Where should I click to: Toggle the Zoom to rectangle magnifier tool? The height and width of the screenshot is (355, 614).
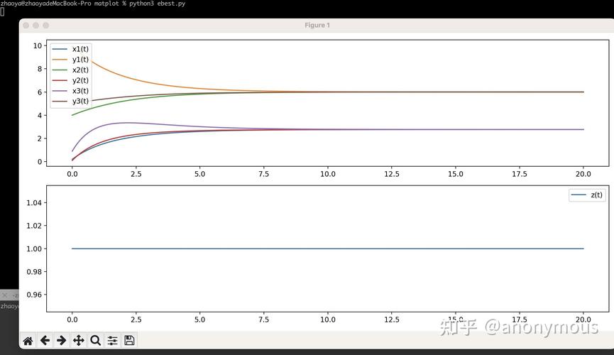coord(95,341)
